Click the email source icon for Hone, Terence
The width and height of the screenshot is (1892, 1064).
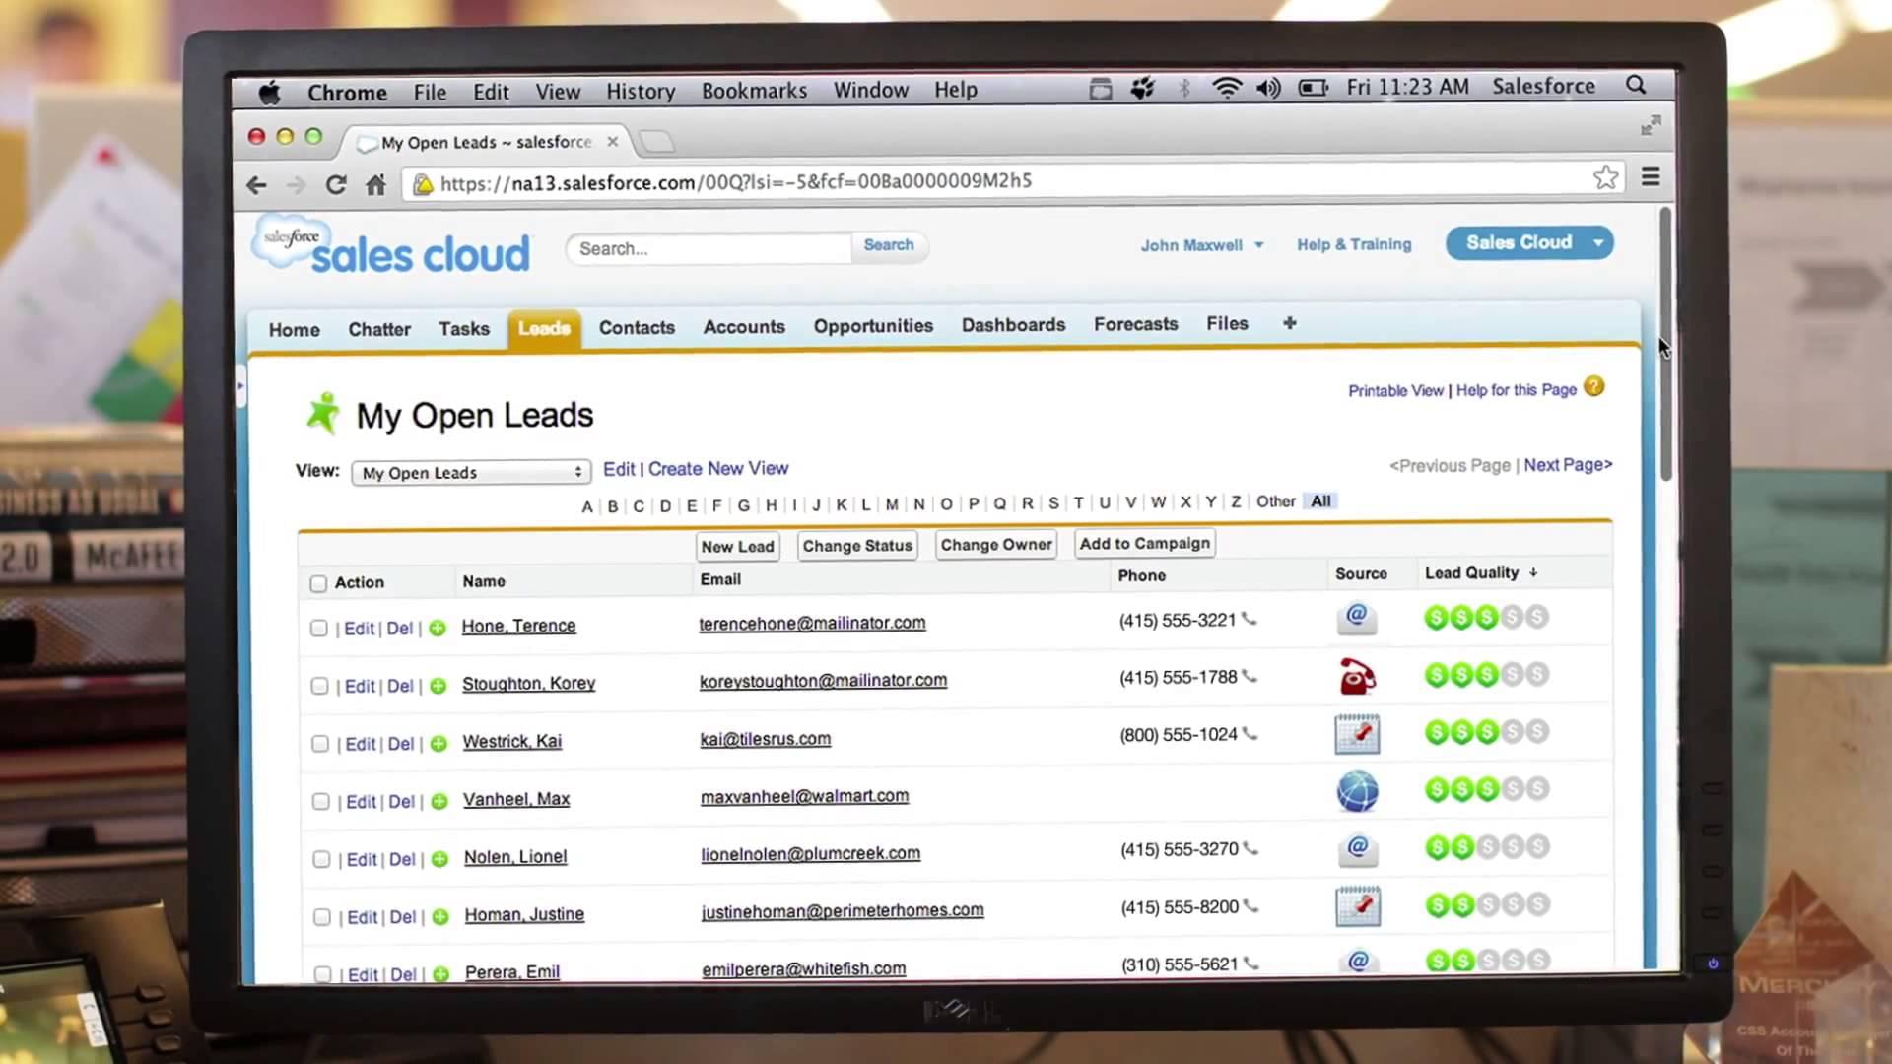pos(1357,618)
